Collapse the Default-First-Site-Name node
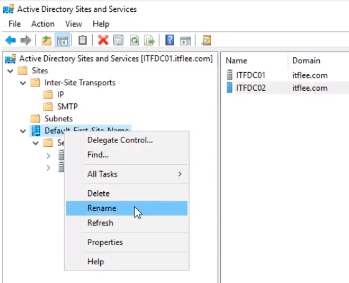Viewport: 349px width, 283px height. pyautogui.click(x=23, y=131)
